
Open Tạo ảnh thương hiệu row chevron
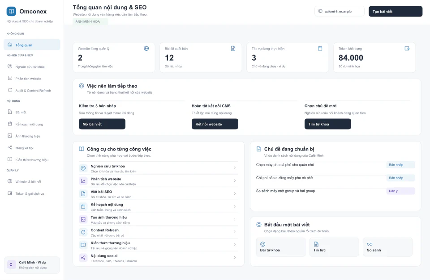[235, 219]
